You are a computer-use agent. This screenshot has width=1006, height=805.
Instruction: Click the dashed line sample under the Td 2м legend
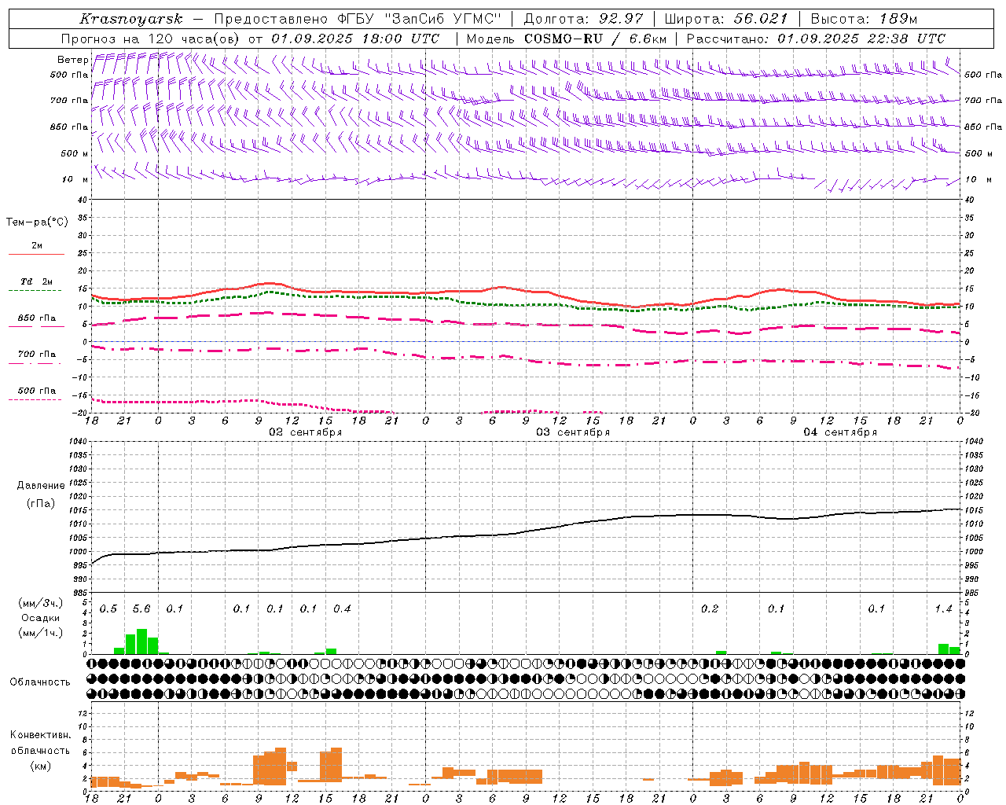(36, 290)
